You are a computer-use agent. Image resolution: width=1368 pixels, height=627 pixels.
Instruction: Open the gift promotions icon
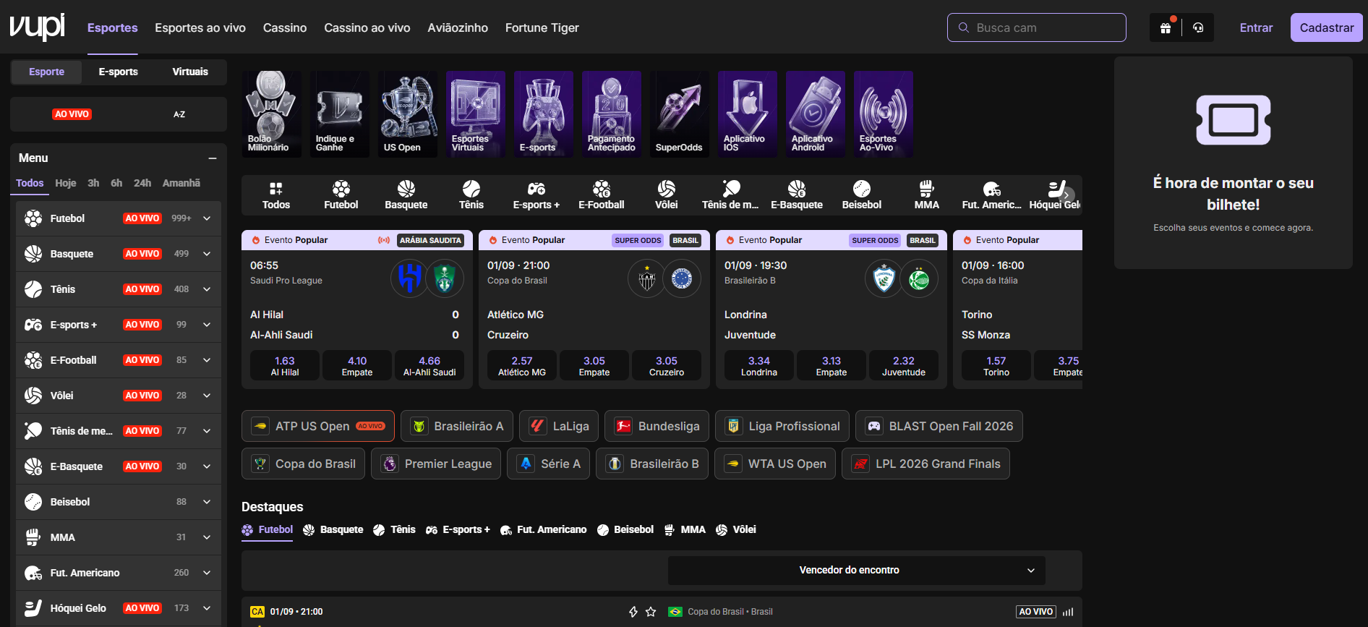[1166, 27]
